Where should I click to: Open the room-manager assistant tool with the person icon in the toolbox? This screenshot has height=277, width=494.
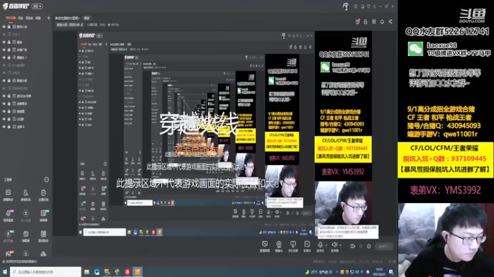25,195
